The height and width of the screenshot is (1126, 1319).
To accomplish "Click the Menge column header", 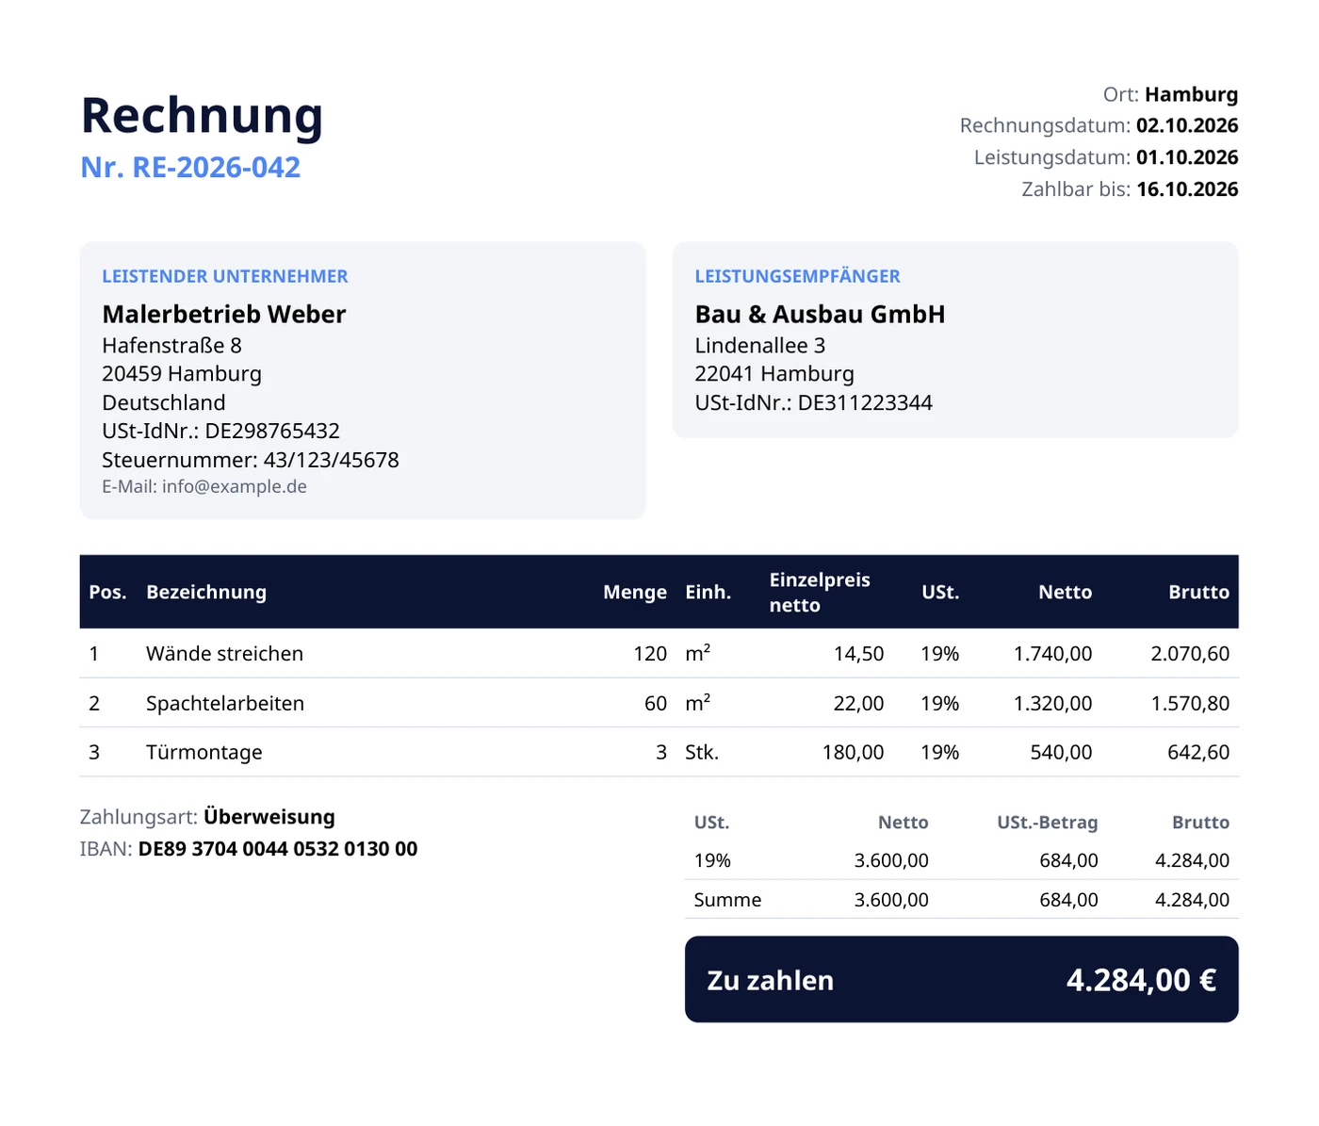I will point(635,592).
